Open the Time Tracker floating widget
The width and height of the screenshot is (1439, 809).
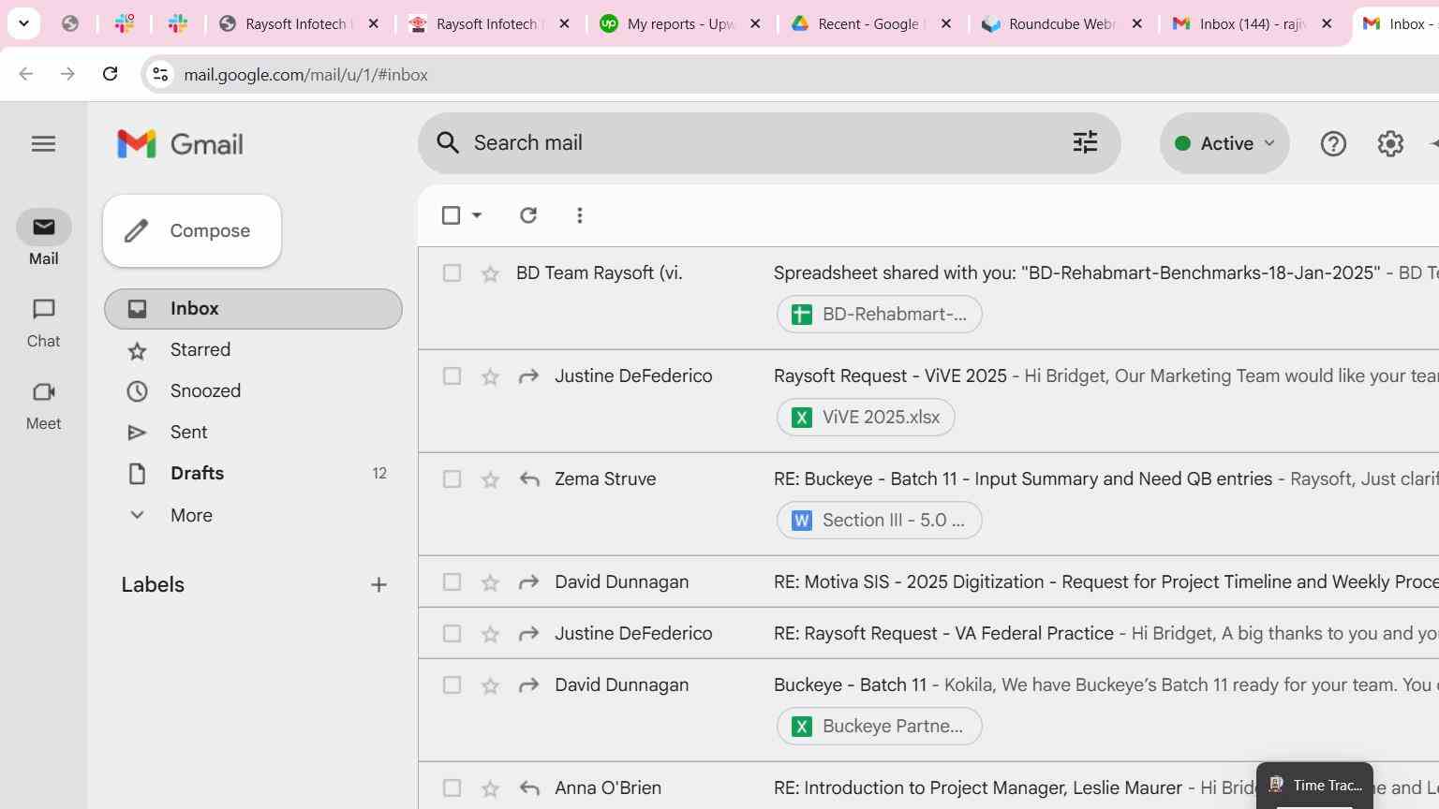(x=1314, y=786)
